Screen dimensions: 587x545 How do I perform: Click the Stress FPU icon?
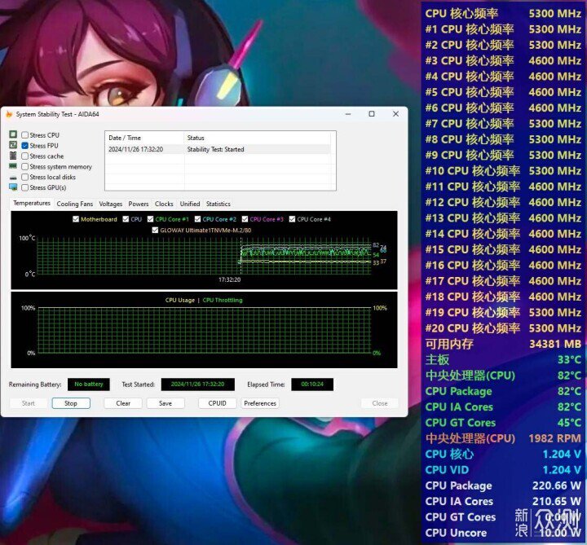pyautogui.click(x=13, y=145)
